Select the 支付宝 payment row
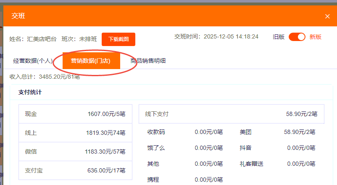This screenshot has height=185, width=337. pos(75,170)
